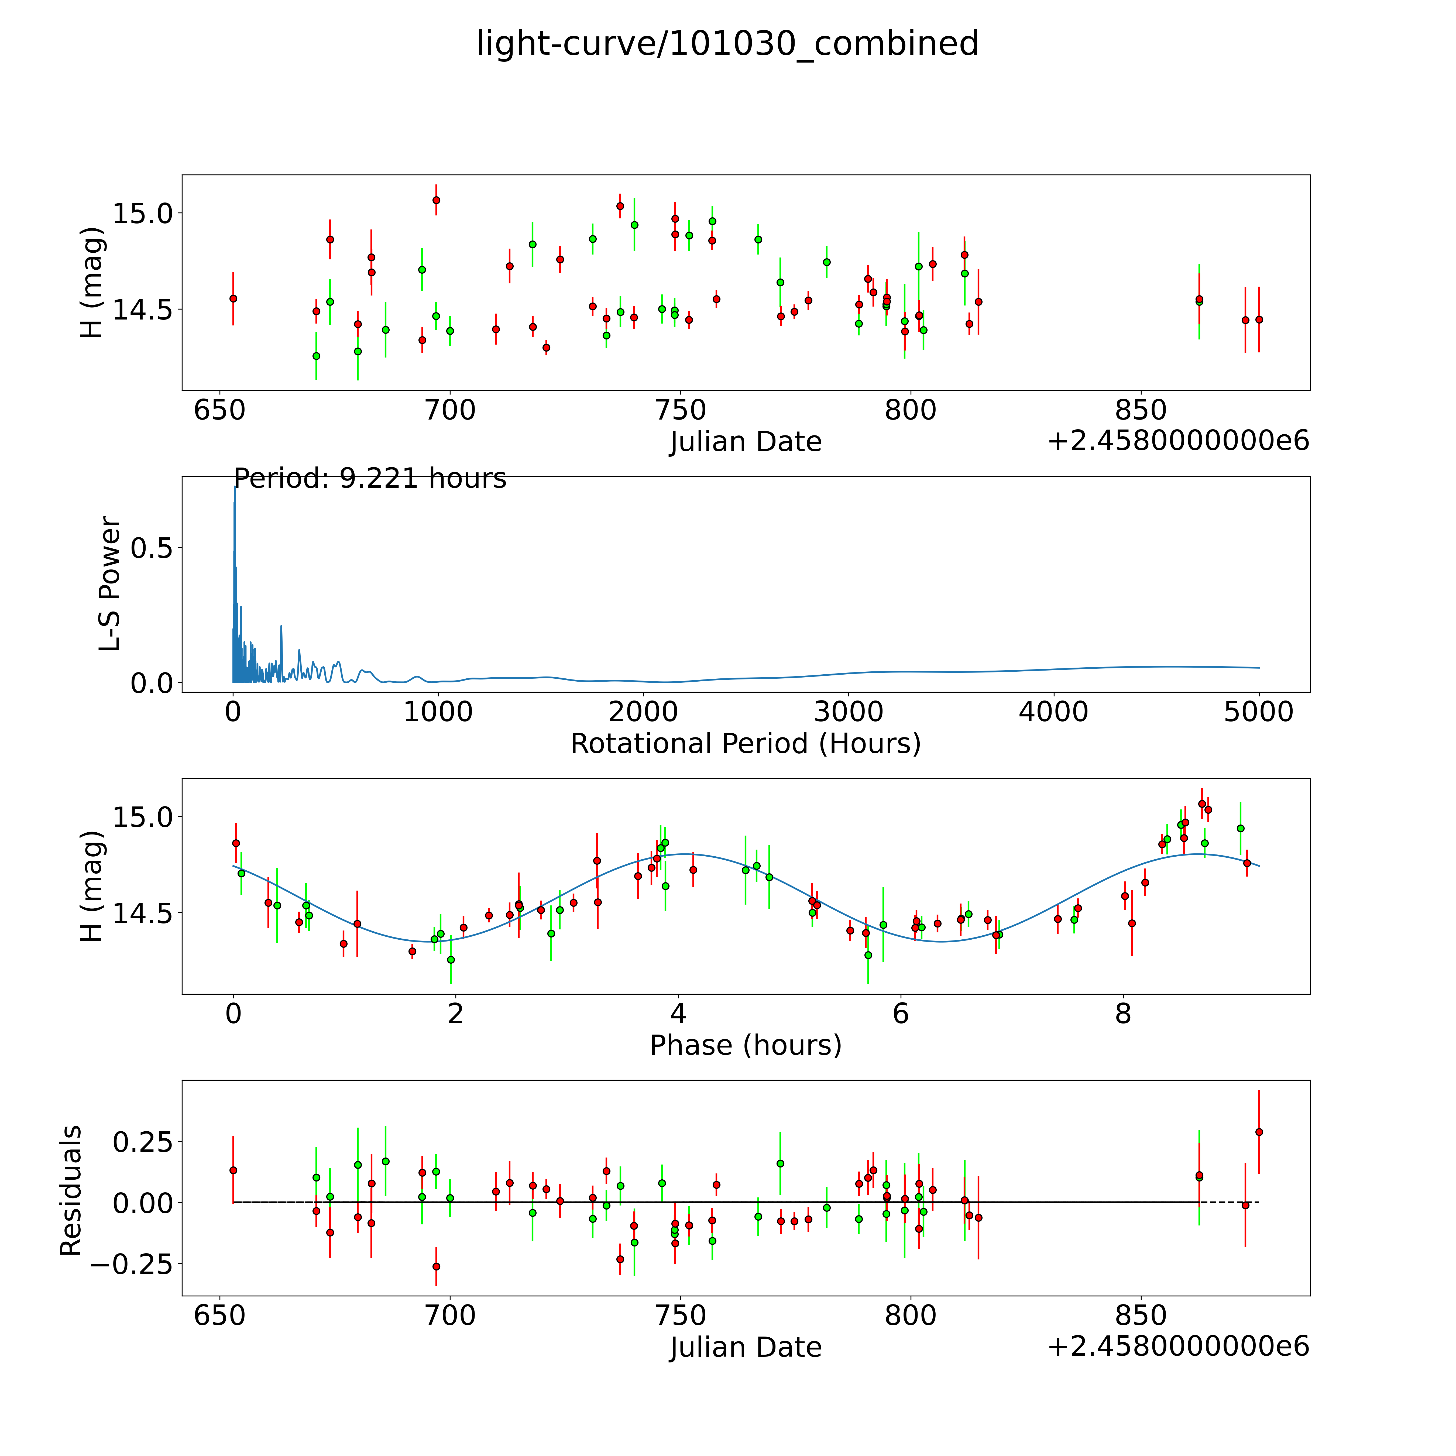The width and height of the screenshot is (1456, 1456).
Task: Click the leftmost data point in top plot
Action: click(x=233, y=298)
